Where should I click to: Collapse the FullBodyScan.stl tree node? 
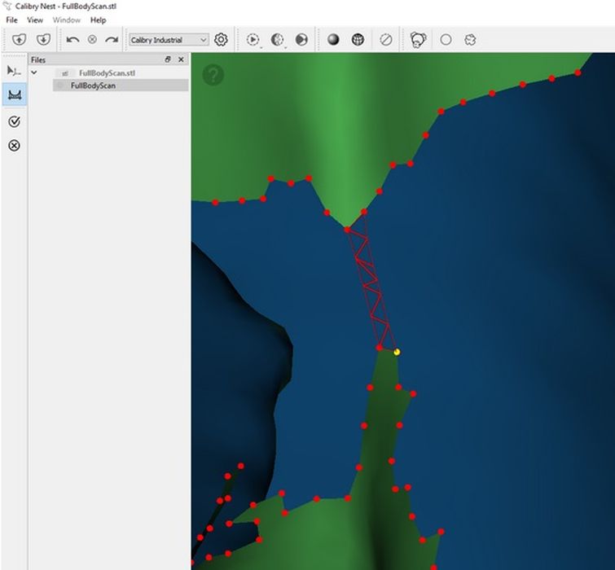point(34,72)
